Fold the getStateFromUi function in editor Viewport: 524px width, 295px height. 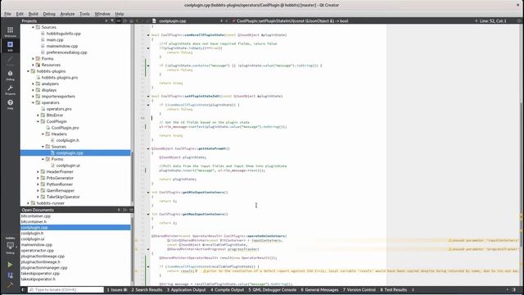coord(148,148)
